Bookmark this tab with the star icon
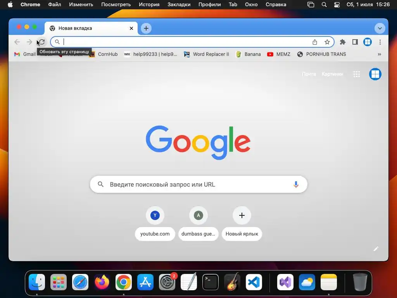The height and width of the screenshot is (298, 397). click(327, 42)
